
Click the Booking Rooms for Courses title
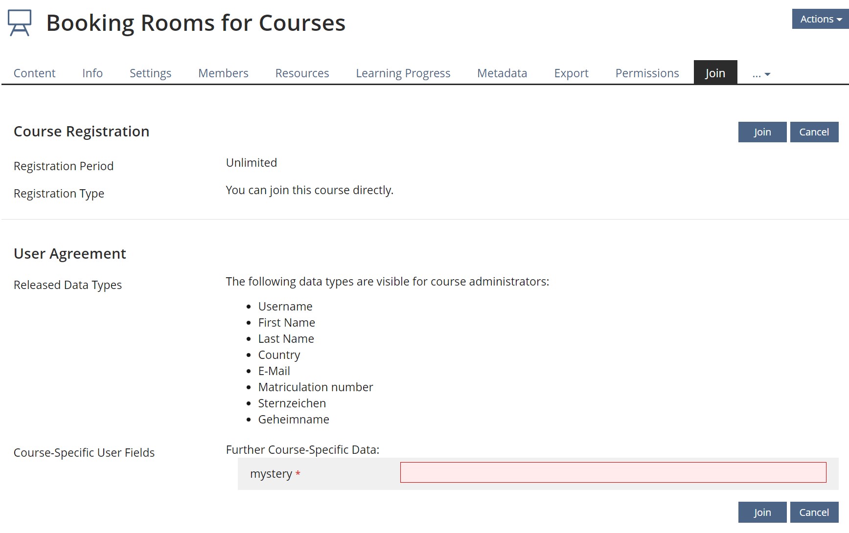196,23
